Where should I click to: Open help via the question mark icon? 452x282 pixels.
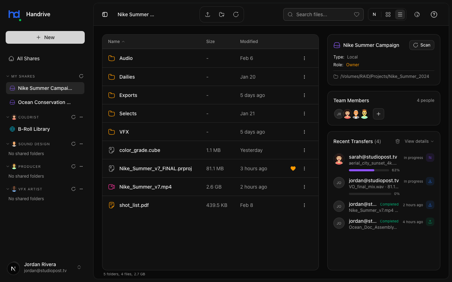coord(434,14)
